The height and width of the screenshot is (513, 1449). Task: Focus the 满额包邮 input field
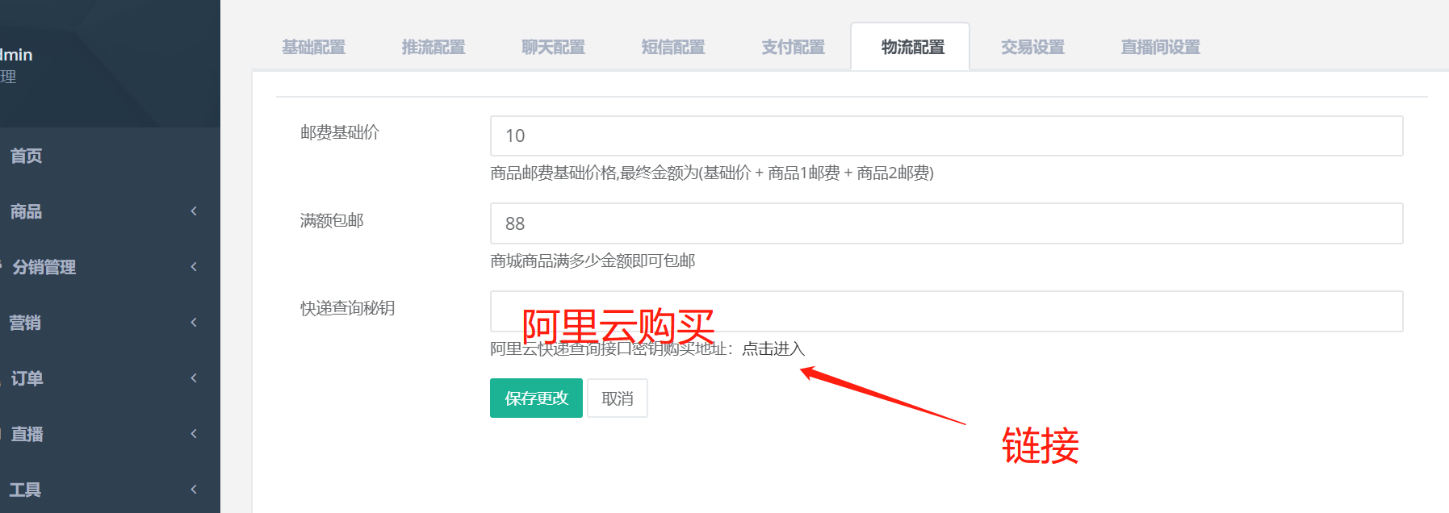click(x=946, y=223)
